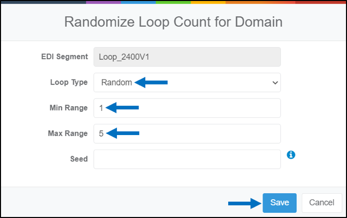Viewport: 347px width, 218px height.
Task: Click the Max Range label
Action: pyautogui.click(x=68, y=134)
